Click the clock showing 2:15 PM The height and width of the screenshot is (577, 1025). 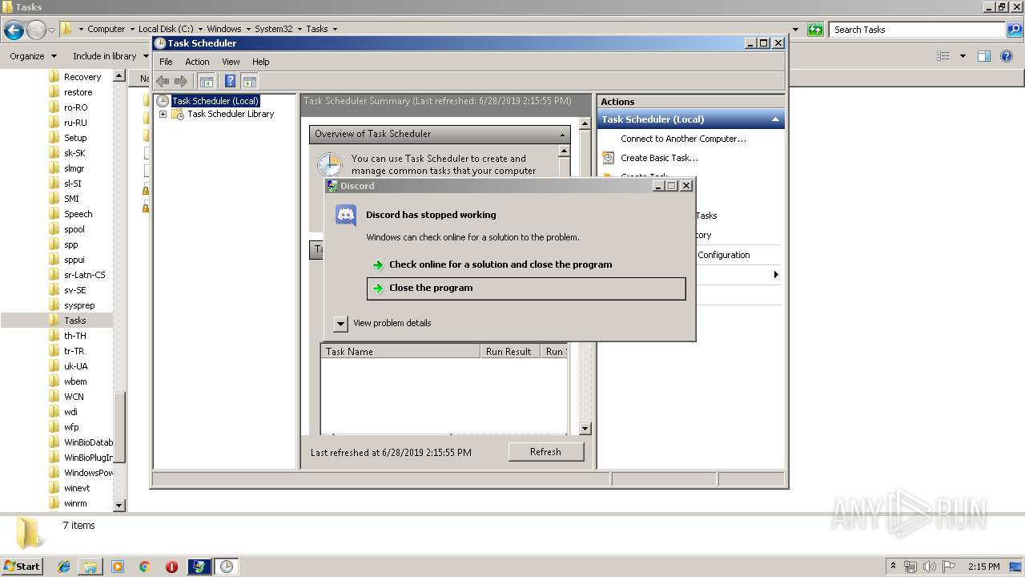click(x=983, y=567)
